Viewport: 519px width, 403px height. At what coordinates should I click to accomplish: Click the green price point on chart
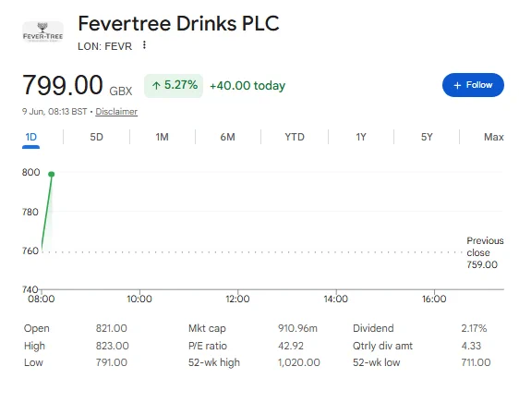[52, 174]
